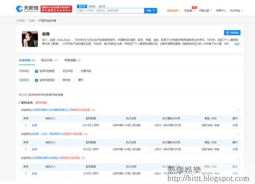Collapse the first equity freeze company section
The height and width of the screenshot is (184, 255).
coord(238,110)
